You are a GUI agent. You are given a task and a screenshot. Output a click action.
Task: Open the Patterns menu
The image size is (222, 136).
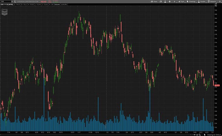(212, 1)
